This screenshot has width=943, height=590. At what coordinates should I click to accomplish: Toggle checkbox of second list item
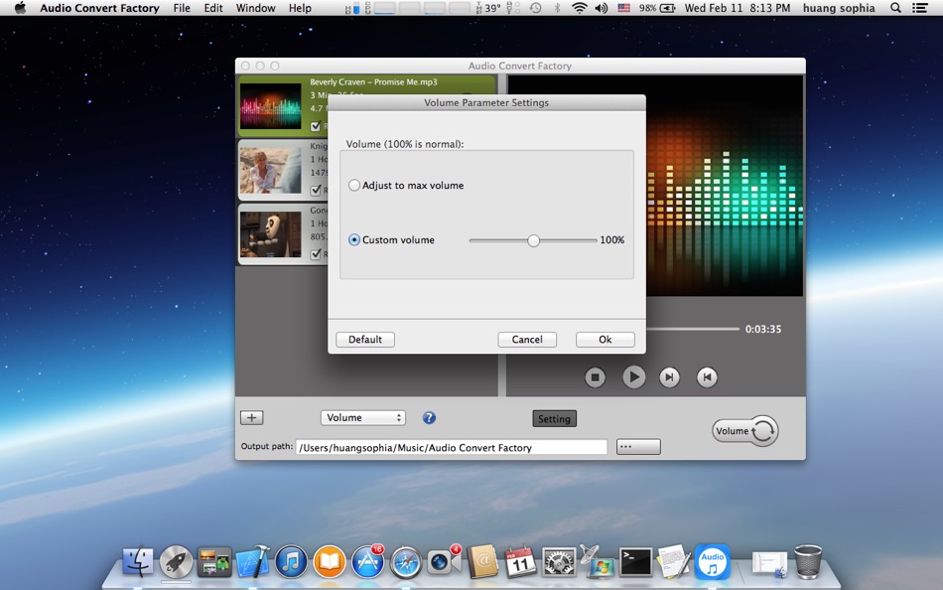point(316,191)
